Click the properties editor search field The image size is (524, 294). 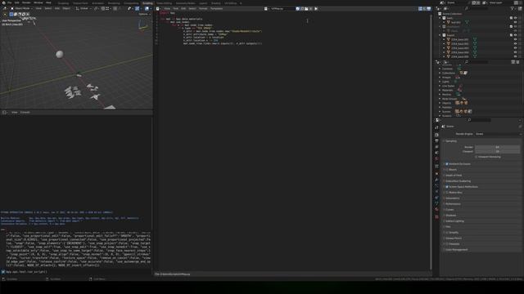coord(480,120)
